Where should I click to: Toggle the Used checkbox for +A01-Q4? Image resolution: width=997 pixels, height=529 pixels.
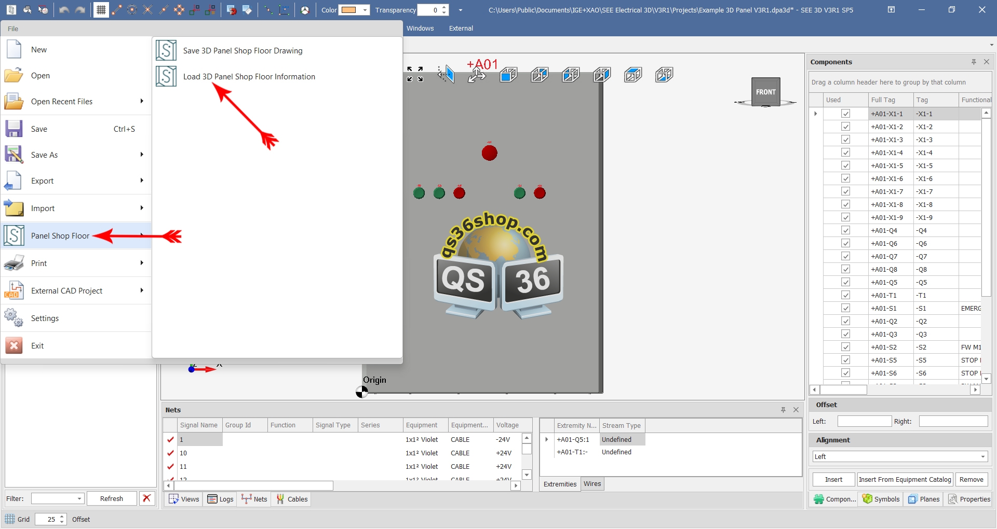[845, 230]
